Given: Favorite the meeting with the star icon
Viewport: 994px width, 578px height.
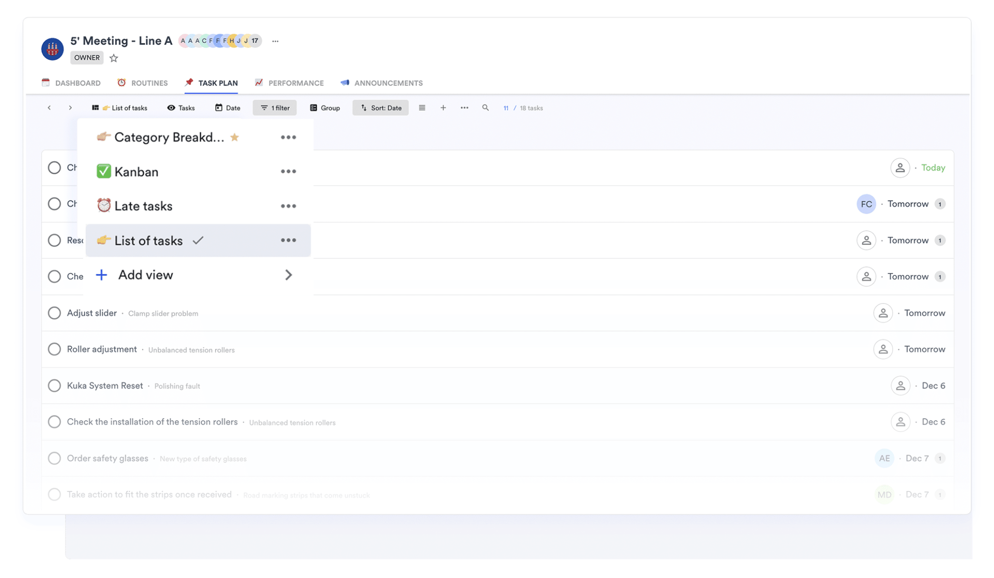Looking at the screenshot, I should (x=114, y=58).
